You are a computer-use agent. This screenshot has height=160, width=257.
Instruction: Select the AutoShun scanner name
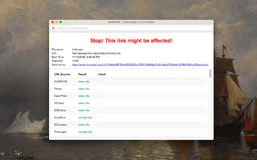tap(60, 117)
